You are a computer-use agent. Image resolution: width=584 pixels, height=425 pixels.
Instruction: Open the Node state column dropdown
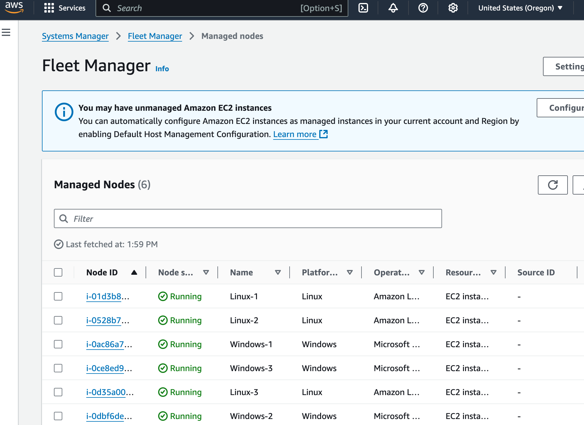point(206,272)
